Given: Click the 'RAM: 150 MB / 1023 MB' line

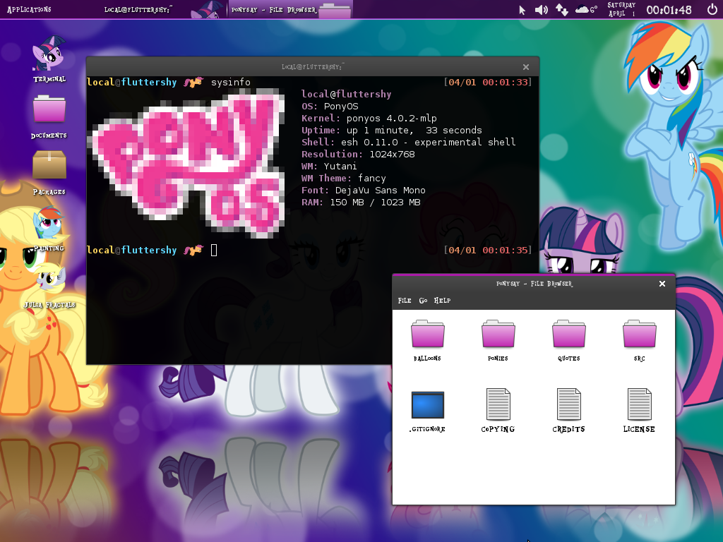Looking at the screenshot, I should pos(361,203).
